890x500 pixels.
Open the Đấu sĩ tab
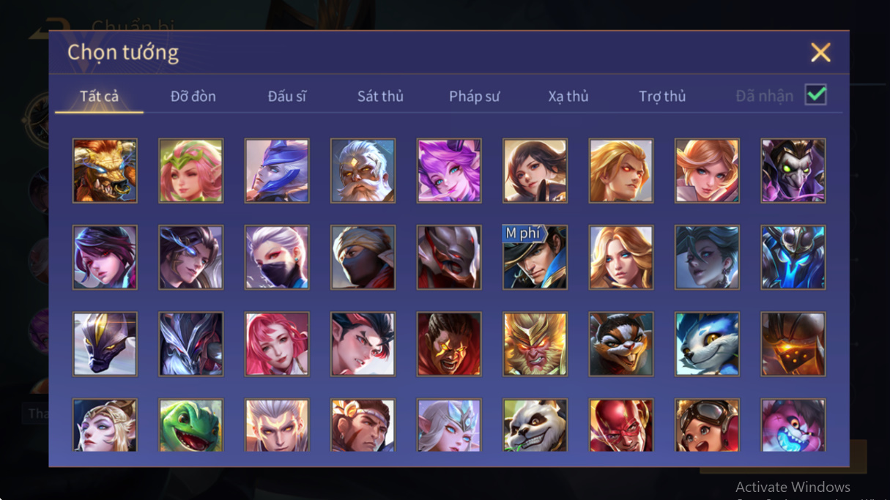click(x=287, y=96)
